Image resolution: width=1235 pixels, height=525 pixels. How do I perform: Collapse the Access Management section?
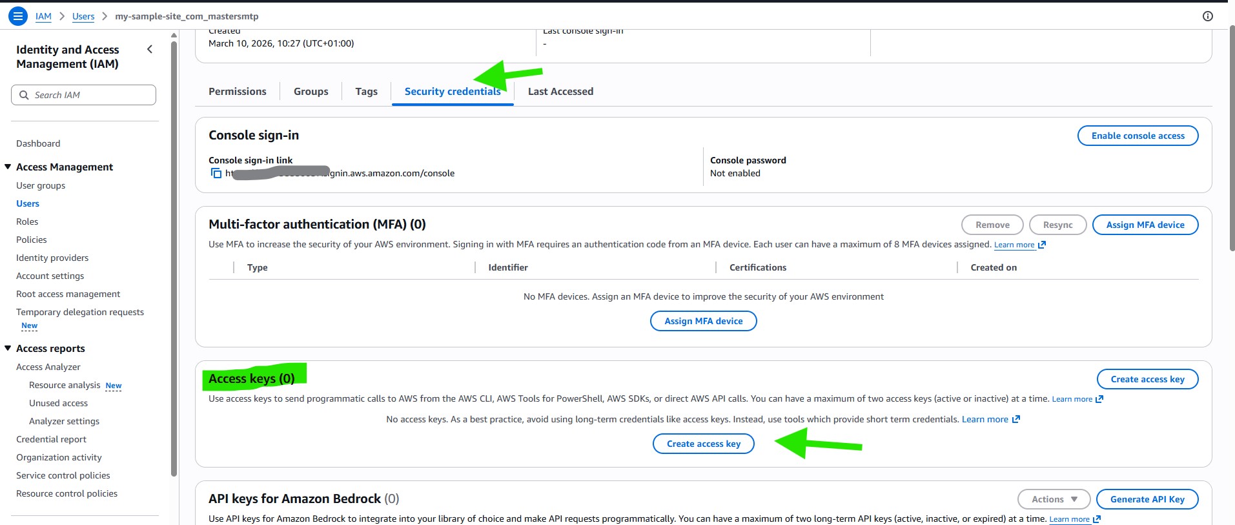8,167
